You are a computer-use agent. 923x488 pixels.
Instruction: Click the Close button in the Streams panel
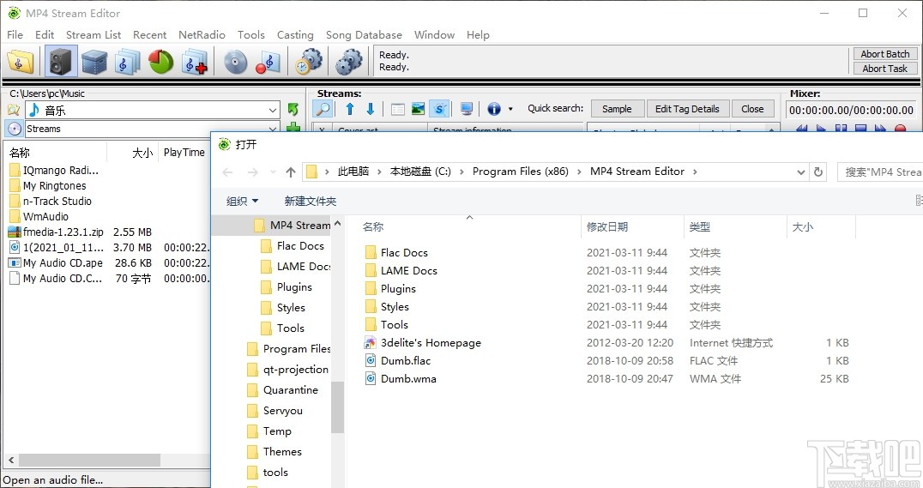coord(752,109)
